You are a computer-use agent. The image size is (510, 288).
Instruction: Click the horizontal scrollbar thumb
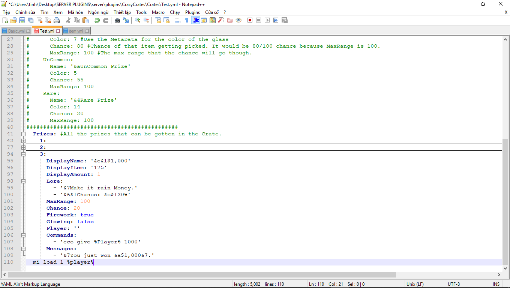pyautogui.click(x=199, y=275)
